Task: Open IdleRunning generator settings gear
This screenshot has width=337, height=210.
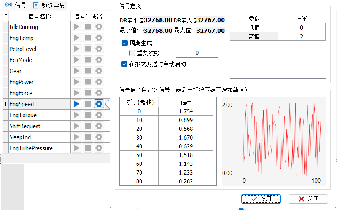Action: (99, 27)
